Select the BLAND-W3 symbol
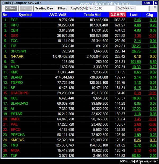This screenshot has width=159, height=164. click(19, 103)
